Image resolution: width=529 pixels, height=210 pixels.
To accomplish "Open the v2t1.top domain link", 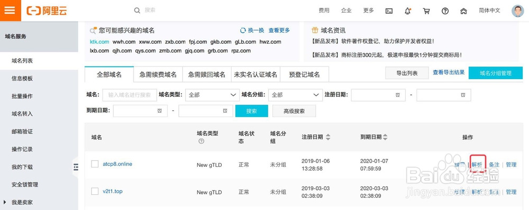I will point(113,191).
